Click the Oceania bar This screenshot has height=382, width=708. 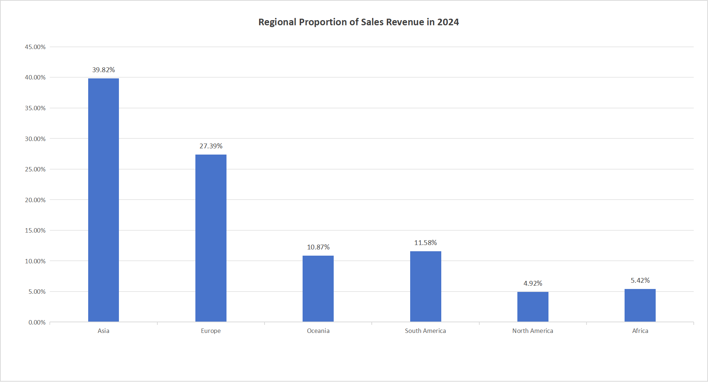coord(318,289)
